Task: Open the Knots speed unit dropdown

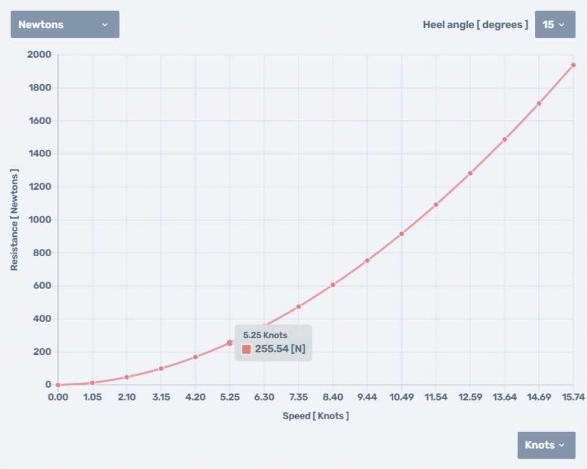Action: (546, 445)
